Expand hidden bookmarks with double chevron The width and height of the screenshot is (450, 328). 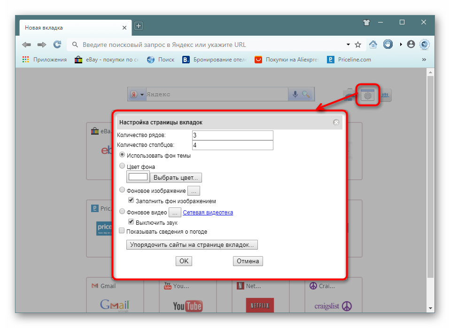coord(424,60)
